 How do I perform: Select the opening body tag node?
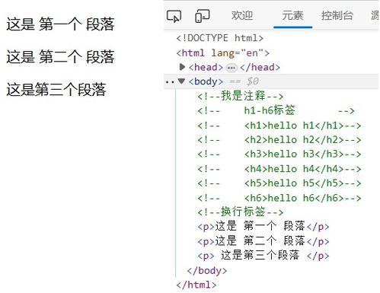[206, 81]
